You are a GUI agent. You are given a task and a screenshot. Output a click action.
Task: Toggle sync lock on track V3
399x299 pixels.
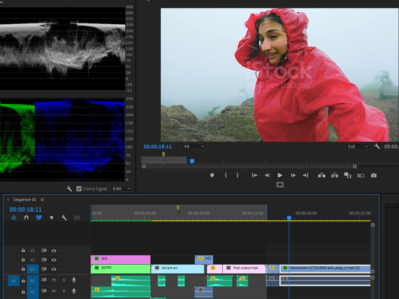tap(44, 250)
